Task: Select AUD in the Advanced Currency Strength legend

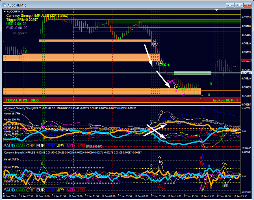Action: pos(11,146)
